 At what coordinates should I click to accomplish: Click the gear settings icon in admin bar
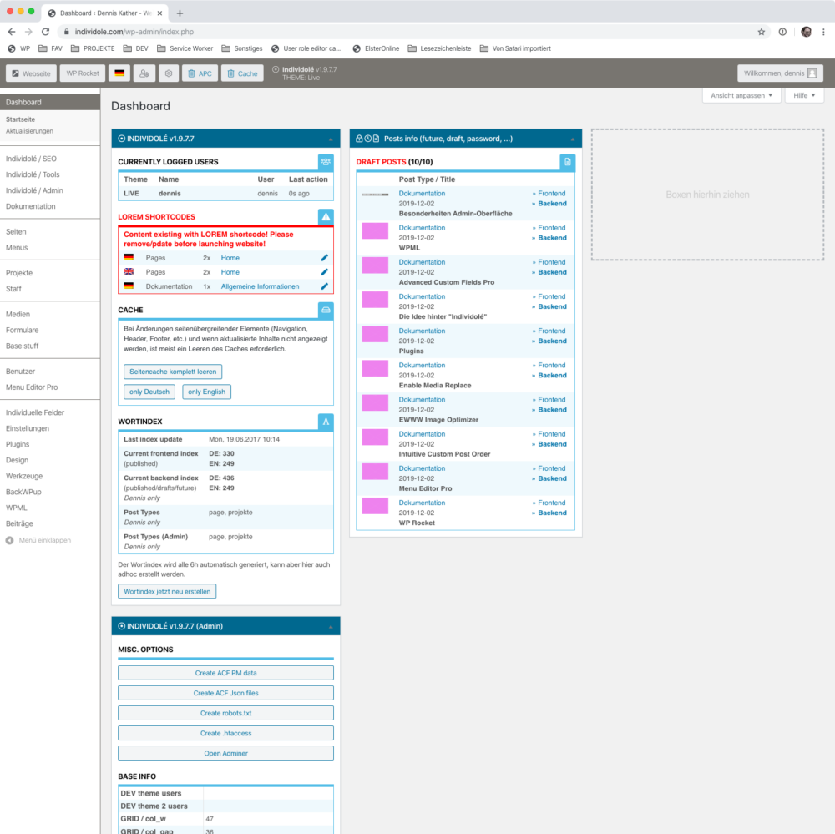click(169, 73)
